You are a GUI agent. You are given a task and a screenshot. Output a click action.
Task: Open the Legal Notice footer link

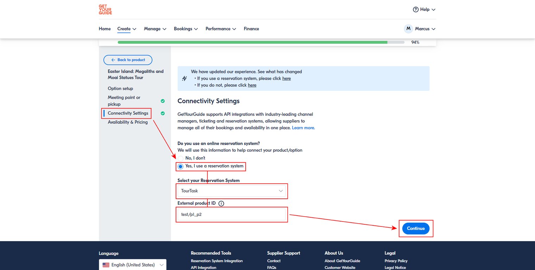[395, 268]
